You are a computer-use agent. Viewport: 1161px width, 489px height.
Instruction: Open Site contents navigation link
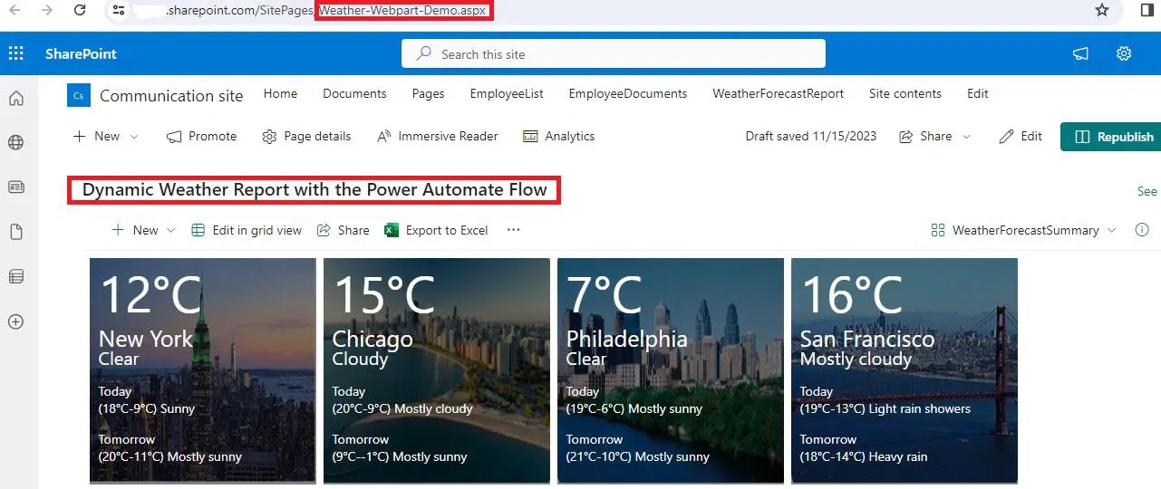point(905,93)
